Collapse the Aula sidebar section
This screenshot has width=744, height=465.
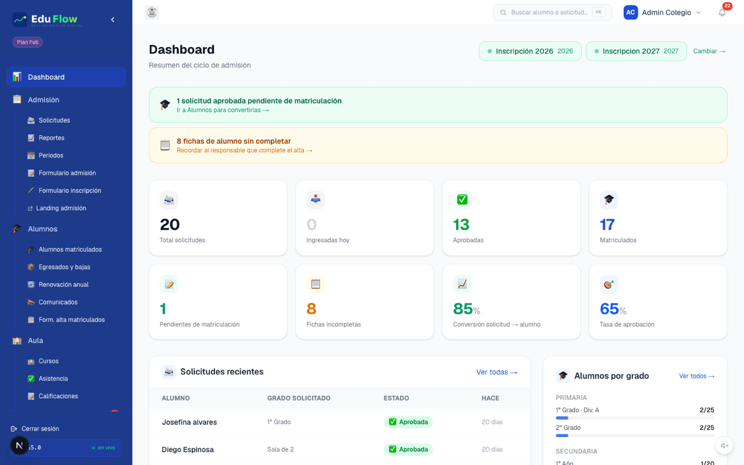[x=66, y=341]
